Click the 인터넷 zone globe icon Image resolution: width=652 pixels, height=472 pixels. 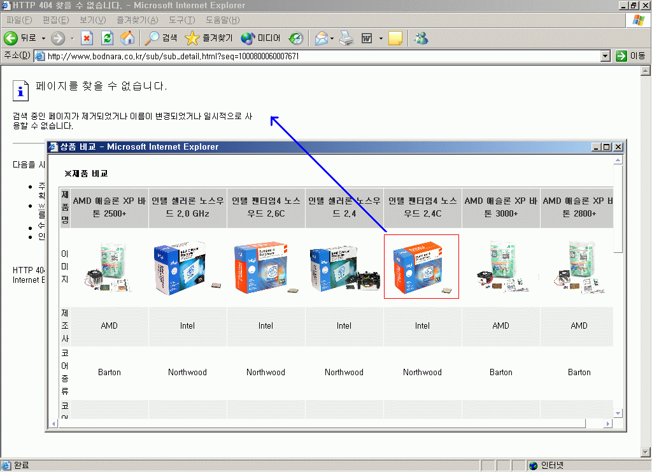533,466
